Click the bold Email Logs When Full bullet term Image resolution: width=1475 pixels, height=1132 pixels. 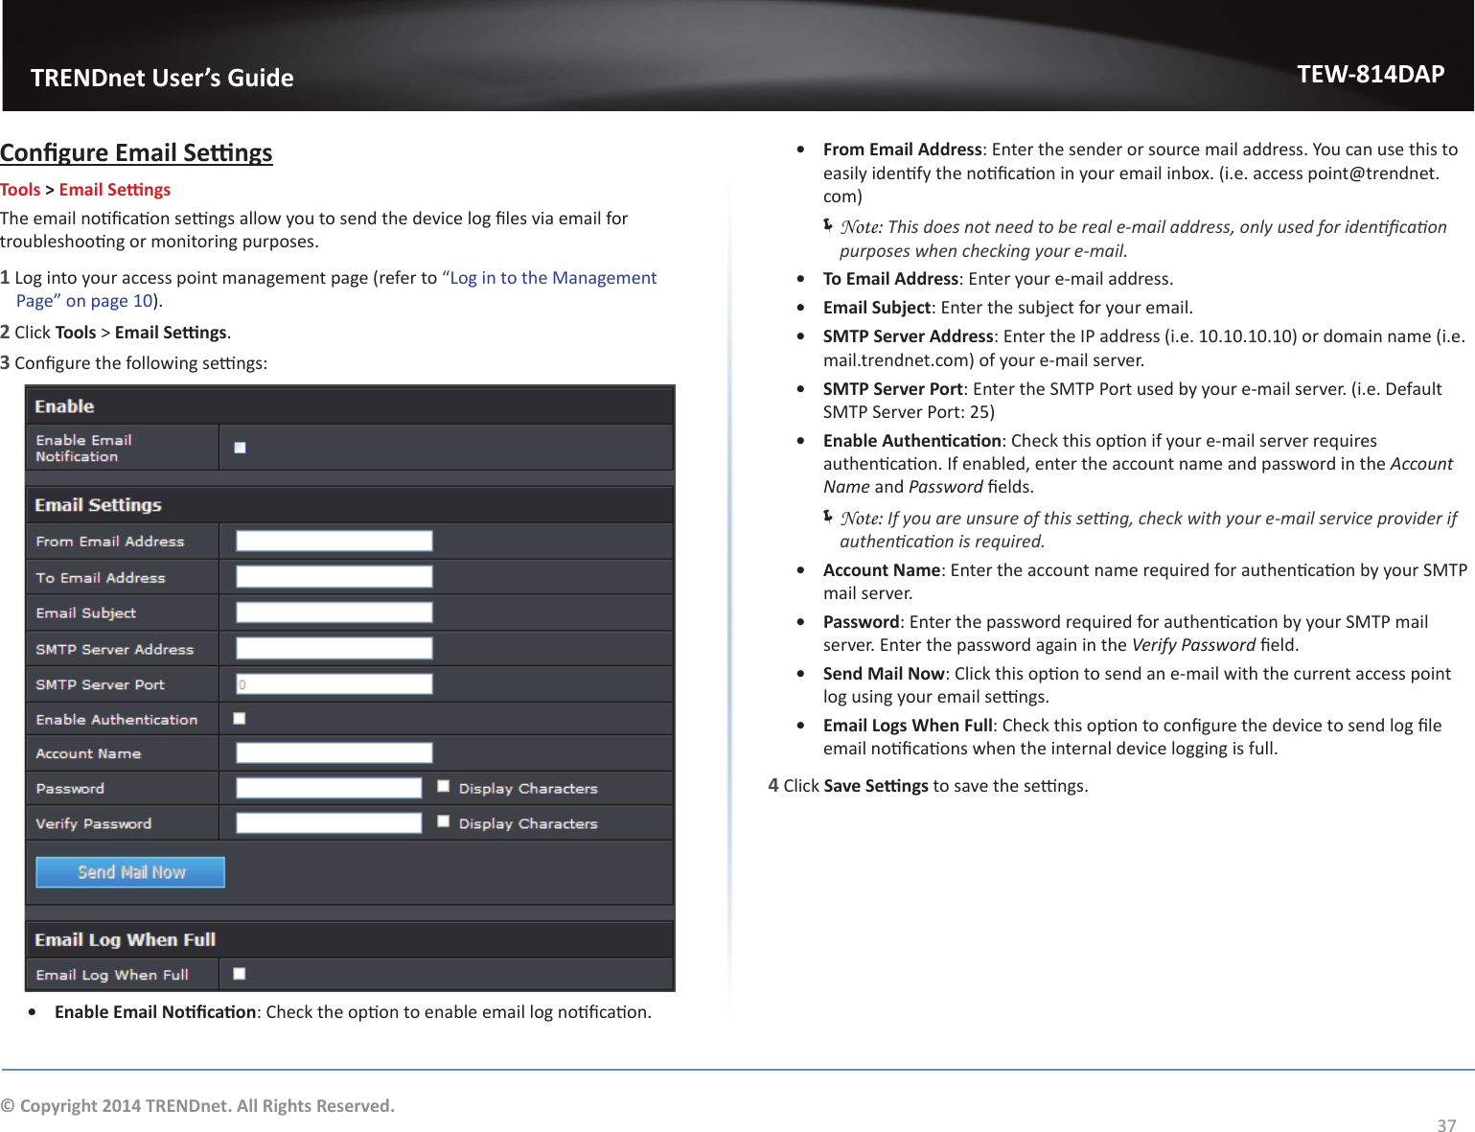908,726
